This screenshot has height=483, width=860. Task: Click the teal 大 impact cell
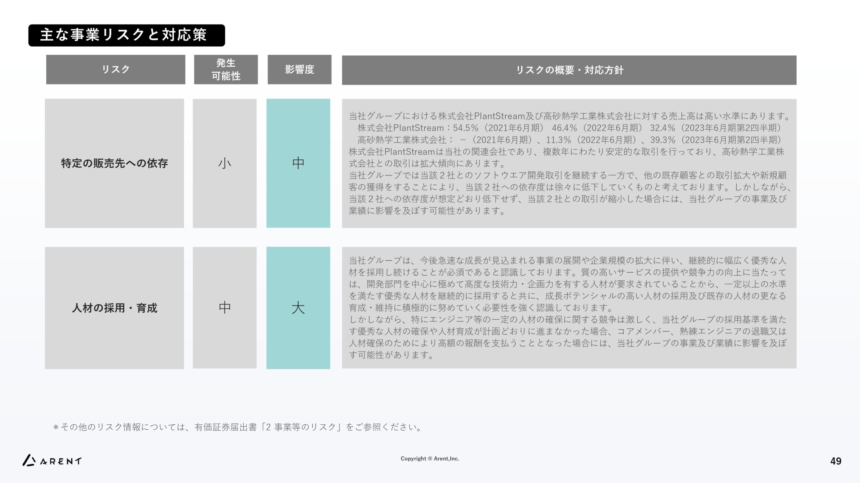[298, 308]
